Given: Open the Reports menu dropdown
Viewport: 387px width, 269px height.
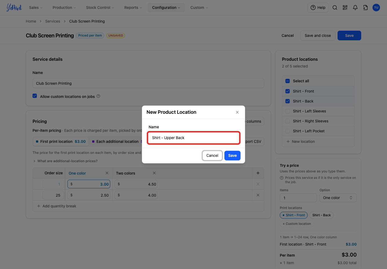Looking at the screenshot, I should [x=133, y=8].
